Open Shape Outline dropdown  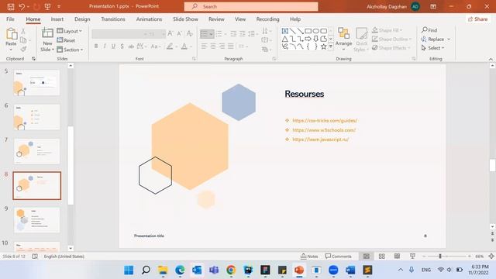tap(391, 39)
